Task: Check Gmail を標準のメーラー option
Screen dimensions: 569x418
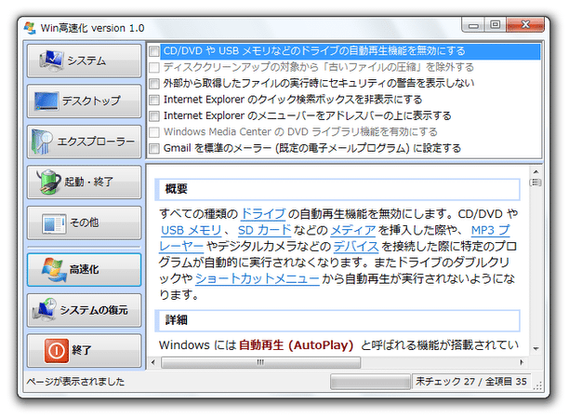Action: (154, 148)
